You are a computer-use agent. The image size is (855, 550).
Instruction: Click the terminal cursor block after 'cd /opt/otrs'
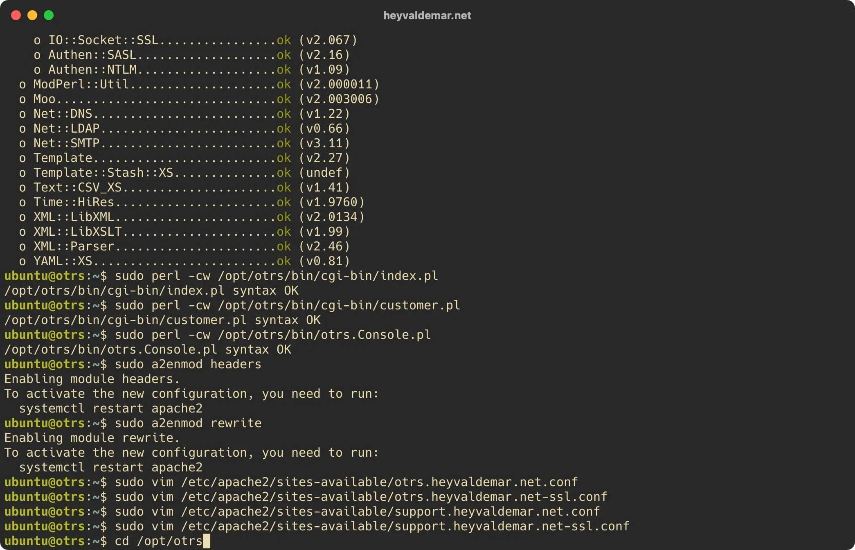(207, 541)
